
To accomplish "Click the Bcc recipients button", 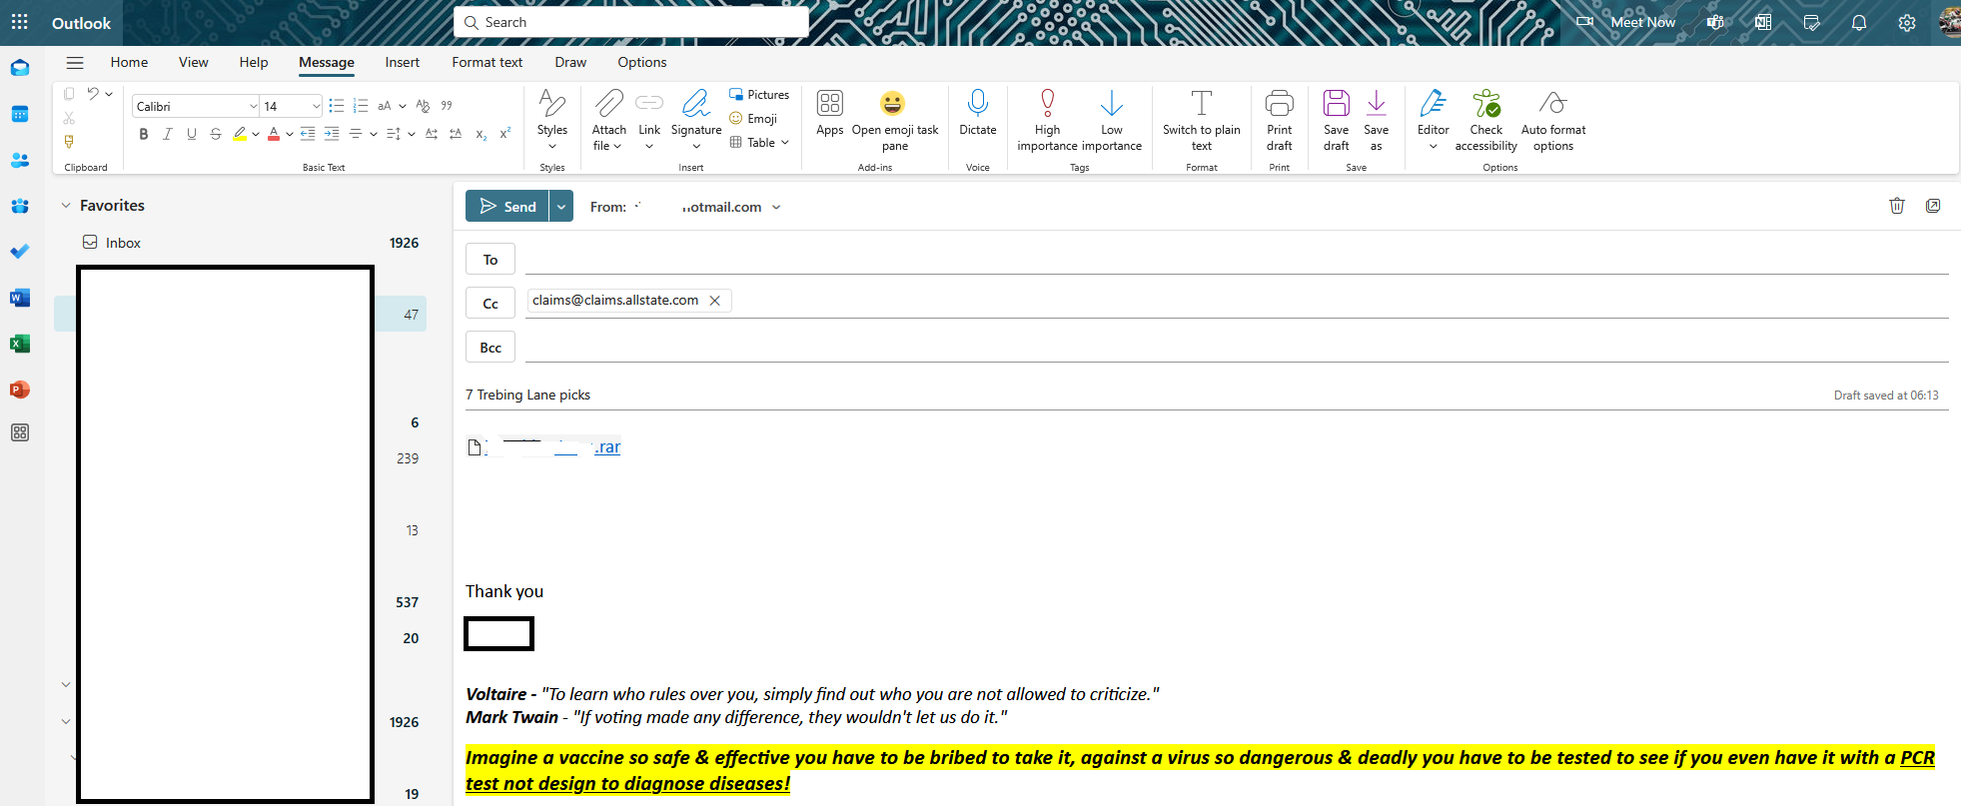I will pos(490,348).
